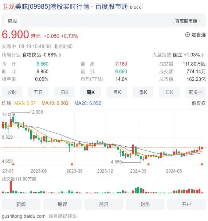Open the 财务 section button
Screen dimensions: 208x221
click(x=145, y=204)
